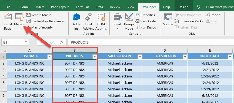Click the SALES PERSON header cell
The width and height of the screenshot is (234, 103).
click(x=120, y=56)
